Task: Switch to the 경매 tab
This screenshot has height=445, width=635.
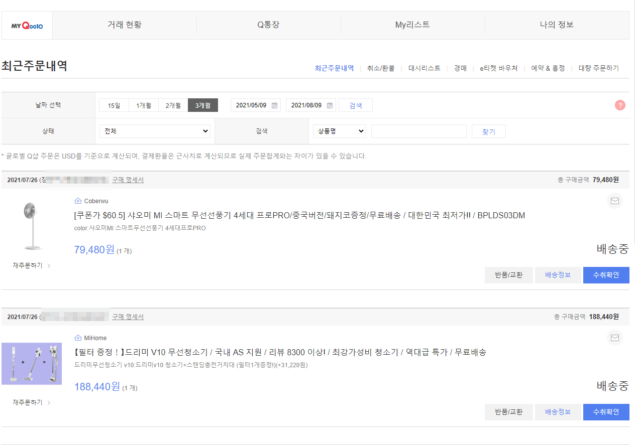Action: pyautogui.click(x=460, y=68)
